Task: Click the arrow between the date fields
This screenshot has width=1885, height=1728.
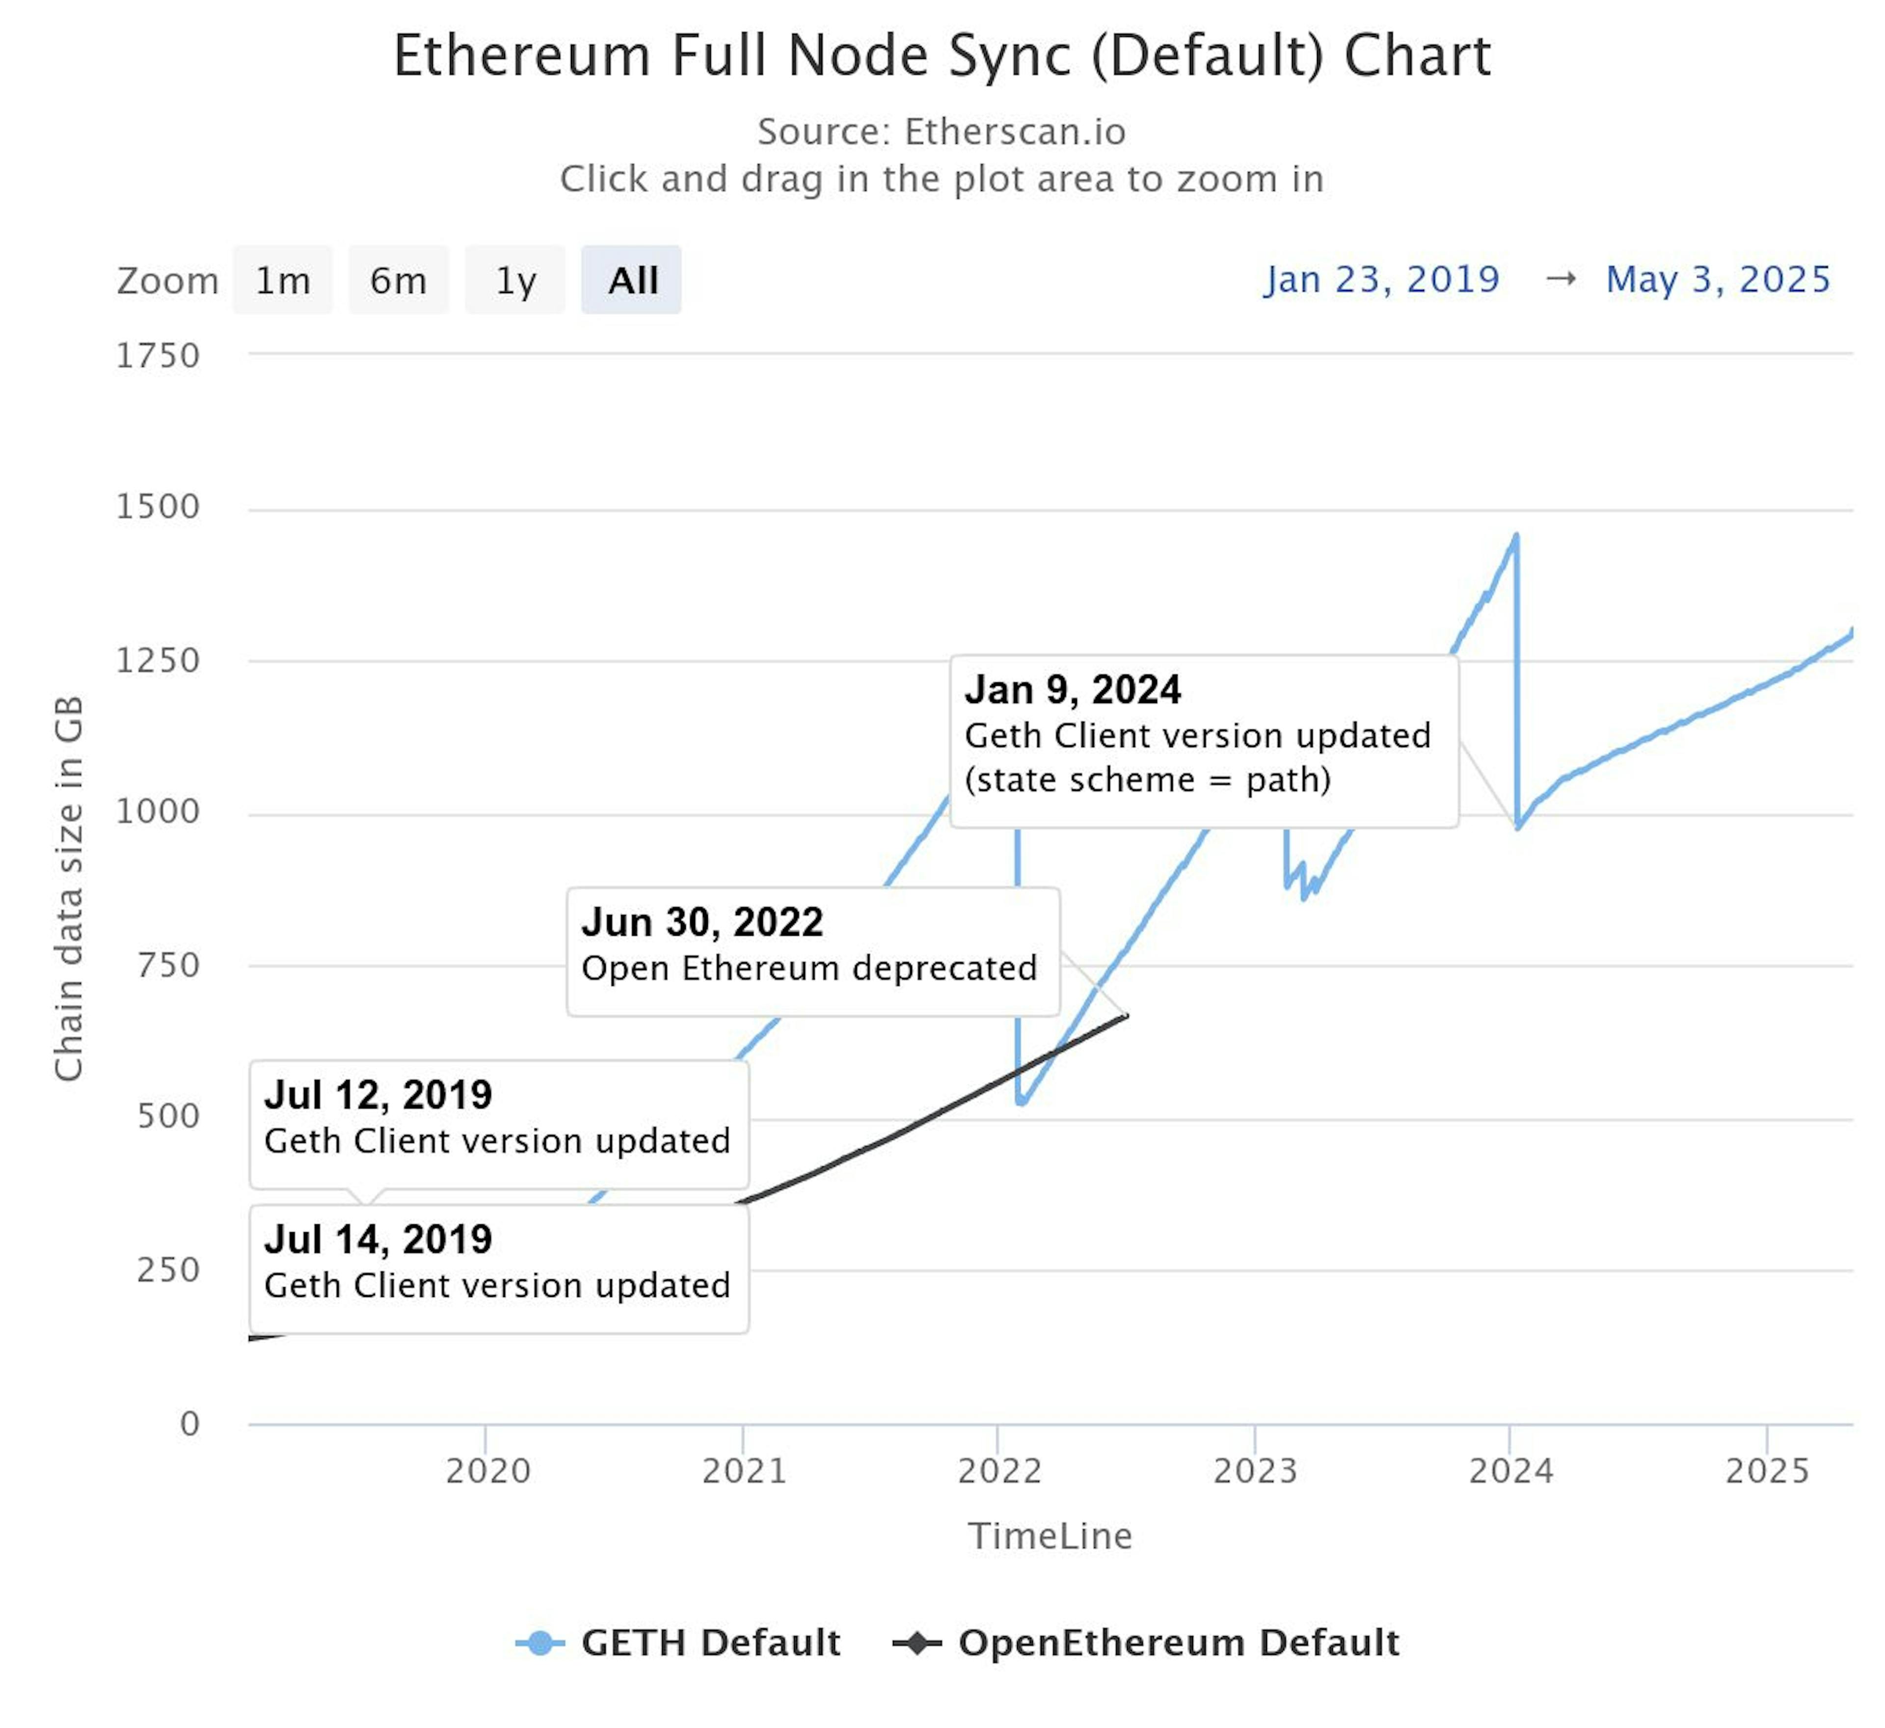Action: click(x=1561, y=279)
